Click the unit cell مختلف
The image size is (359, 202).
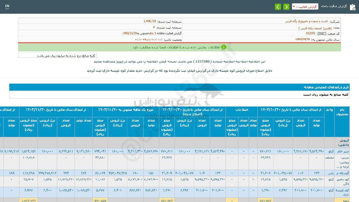330,157
